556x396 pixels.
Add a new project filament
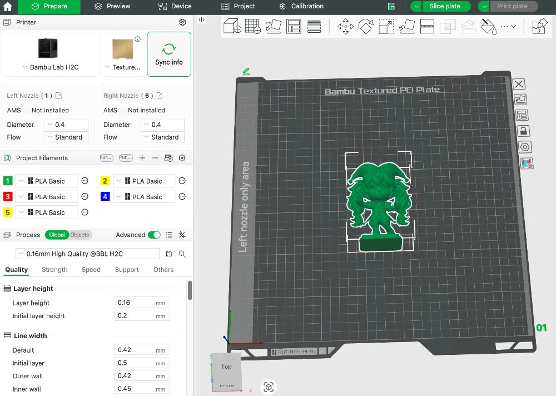(142, 158)
